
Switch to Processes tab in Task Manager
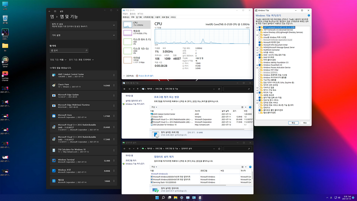pyautogui.click(x=126, y=17)
